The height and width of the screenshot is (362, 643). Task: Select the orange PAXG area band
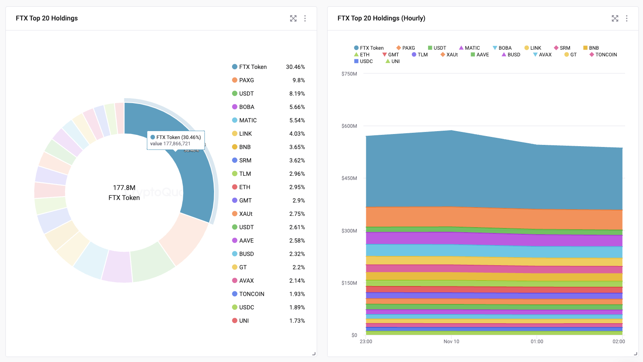pos(494,218)
